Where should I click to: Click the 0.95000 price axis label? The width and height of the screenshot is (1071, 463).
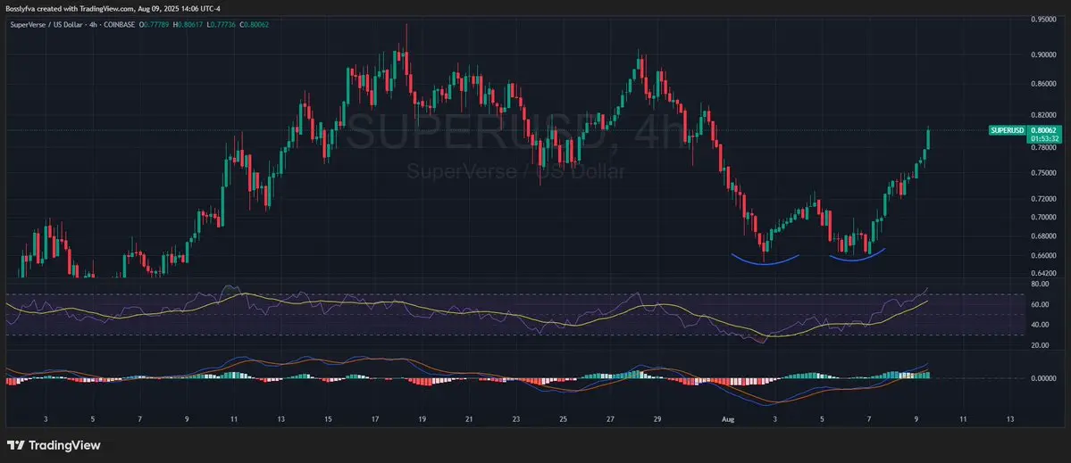click(1043, 20)
